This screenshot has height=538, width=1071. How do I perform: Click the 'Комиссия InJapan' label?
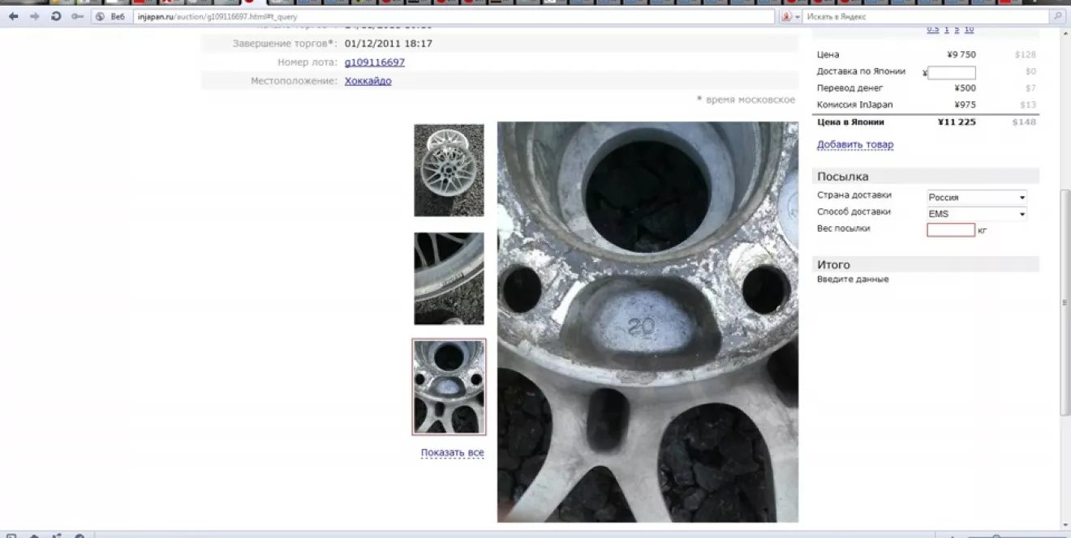point(855,105)
